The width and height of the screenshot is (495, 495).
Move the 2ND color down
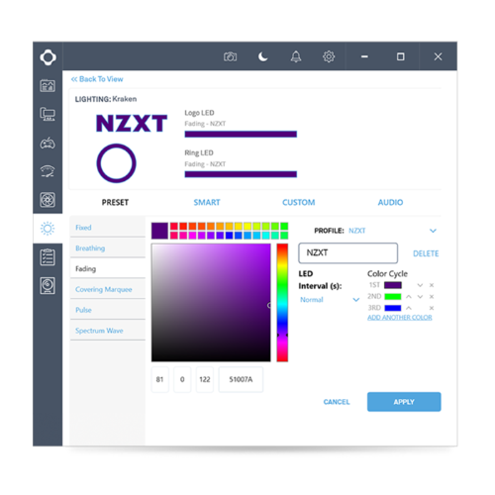tap(420, 297)
